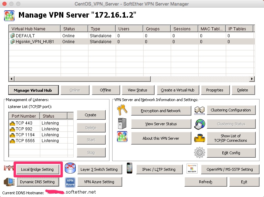
Task: Click the Users column header
Action: click(x=129, y=29)
